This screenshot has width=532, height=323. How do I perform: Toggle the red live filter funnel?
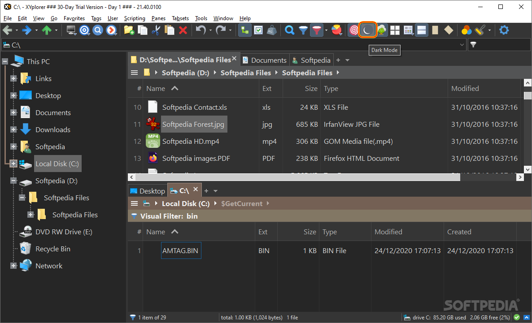[x=316, y=30]
